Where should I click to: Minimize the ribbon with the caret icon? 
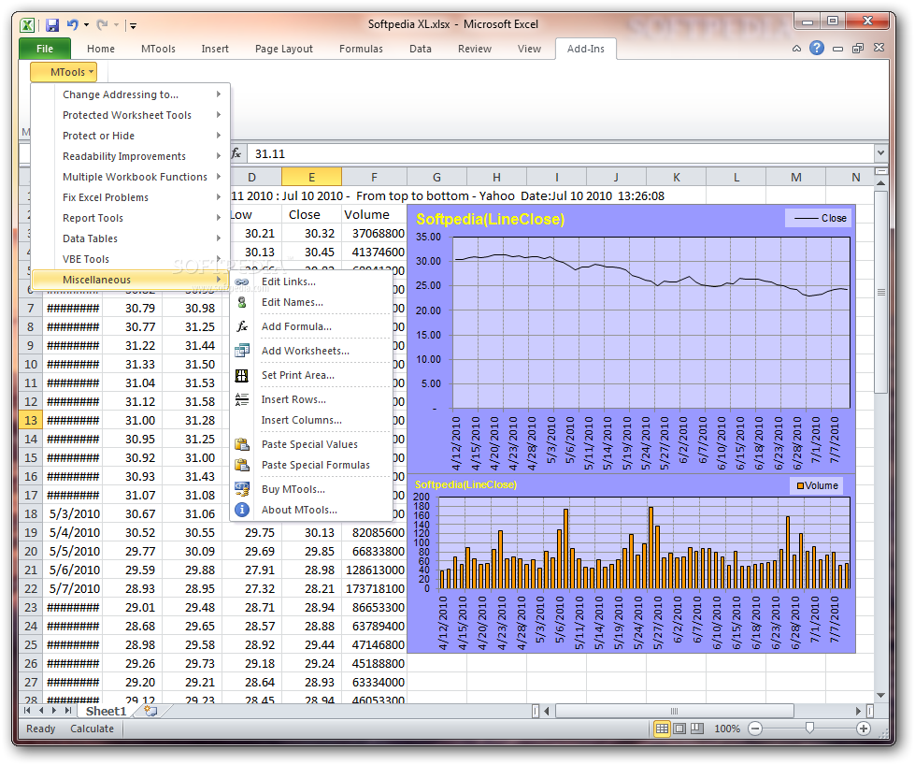[796, 49]
